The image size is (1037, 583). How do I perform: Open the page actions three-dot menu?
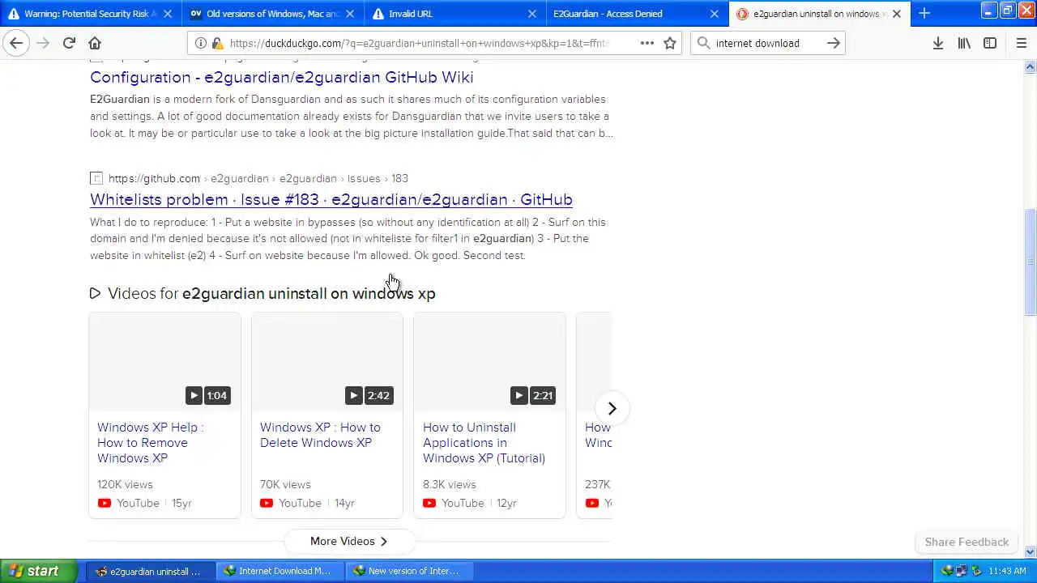647,43
